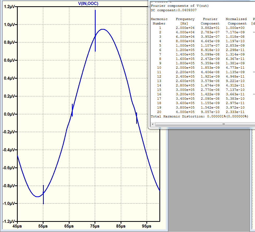
Task: Click the 'Fourier Component' column header
Action: [x=210, y=21]
